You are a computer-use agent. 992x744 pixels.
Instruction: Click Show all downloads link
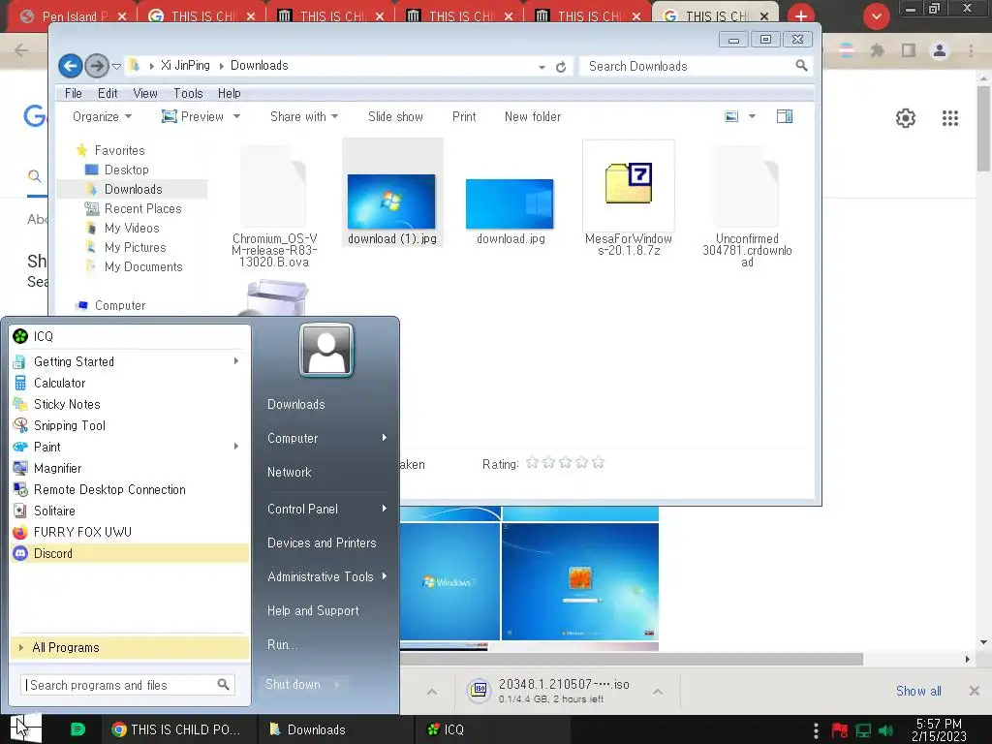coord(918,691)
